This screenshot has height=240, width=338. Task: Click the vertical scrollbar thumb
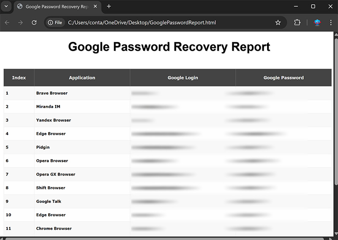(336, 111)
